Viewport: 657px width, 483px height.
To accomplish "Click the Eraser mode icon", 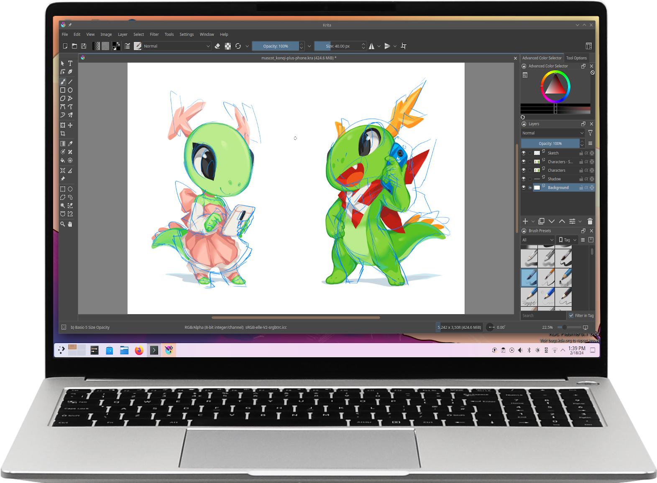I will tap(217, 46).
